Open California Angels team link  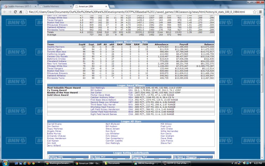click(x=56, y=54)
